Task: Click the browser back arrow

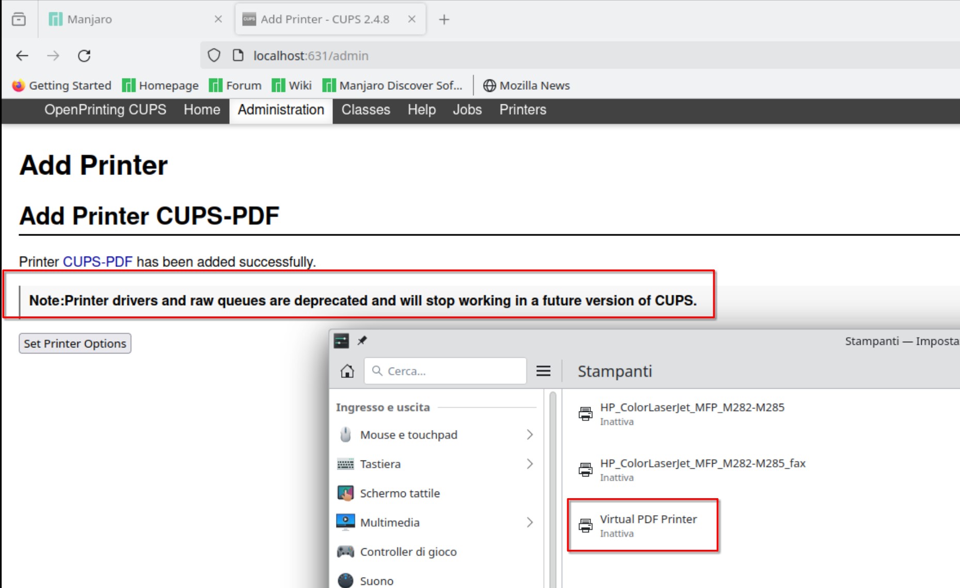Action: pyautogui.click(x=22, y=56)
